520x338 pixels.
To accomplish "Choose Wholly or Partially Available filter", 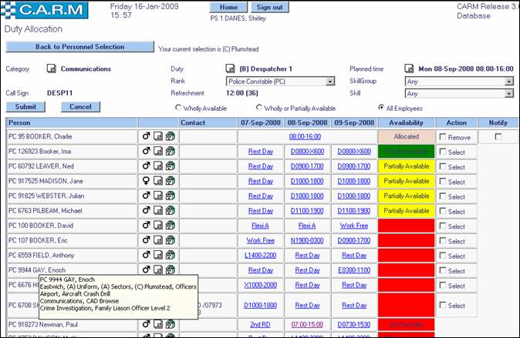I will (x=258, y=108).
